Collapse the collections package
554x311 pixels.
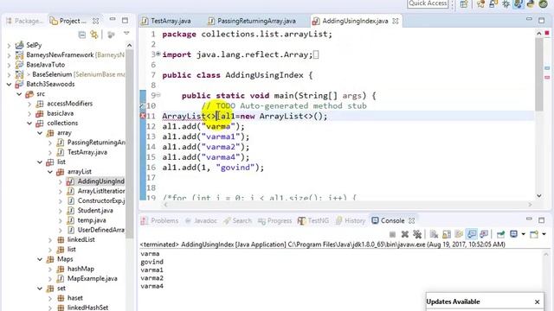click(29, 123)
